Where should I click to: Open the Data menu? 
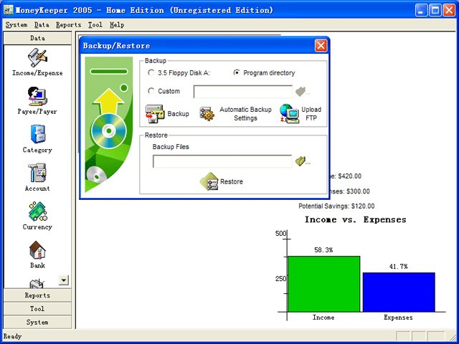pos(42,25)
